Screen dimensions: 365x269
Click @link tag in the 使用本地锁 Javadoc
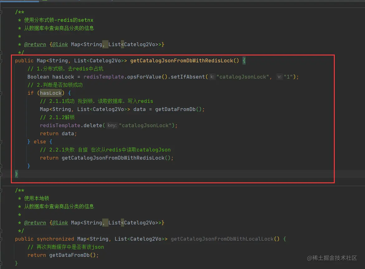point(60,223)
